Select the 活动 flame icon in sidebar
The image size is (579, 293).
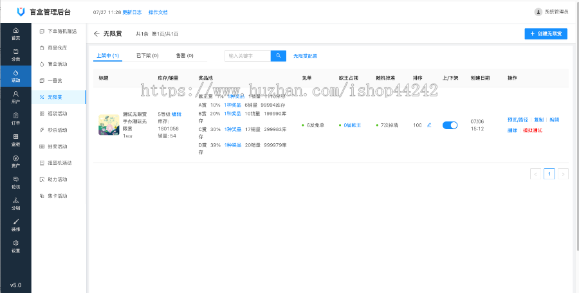(15, 73)
